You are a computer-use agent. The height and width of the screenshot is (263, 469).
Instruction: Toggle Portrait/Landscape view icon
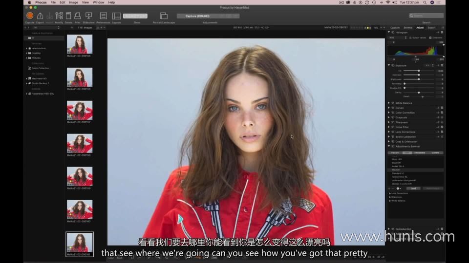[164, 16]
